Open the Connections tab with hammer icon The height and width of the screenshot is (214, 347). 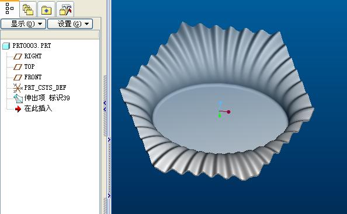pyautogui.click(x=65, y=9)
